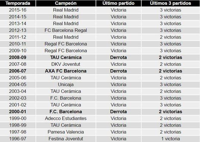Select the AXA FC Barcelona cell

pyautogui.click(x=65, y=71)
